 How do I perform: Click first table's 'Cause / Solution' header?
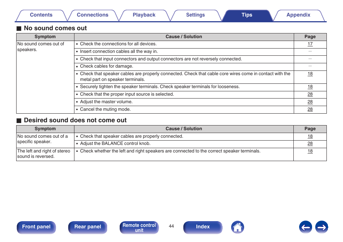184,37
